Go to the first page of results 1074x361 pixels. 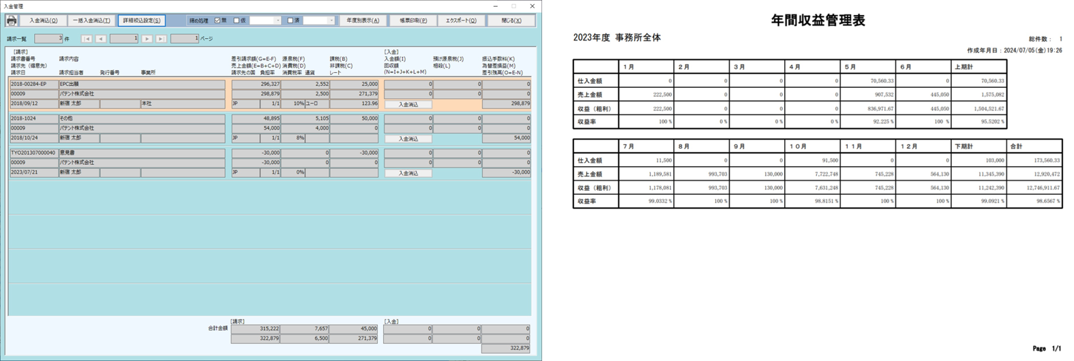(x=87, y=39)
